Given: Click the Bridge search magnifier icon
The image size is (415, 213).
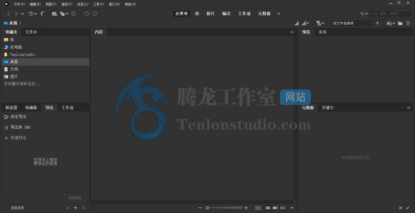Looking at the screenshot, I should [x=362, y=14].
